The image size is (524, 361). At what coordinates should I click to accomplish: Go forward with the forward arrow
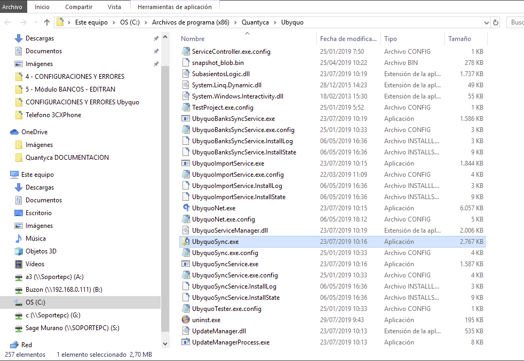click(x=23, y=22)
